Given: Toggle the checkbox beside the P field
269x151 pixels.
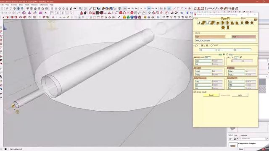Looking at the screenshot, I should [x=241, y=57].
